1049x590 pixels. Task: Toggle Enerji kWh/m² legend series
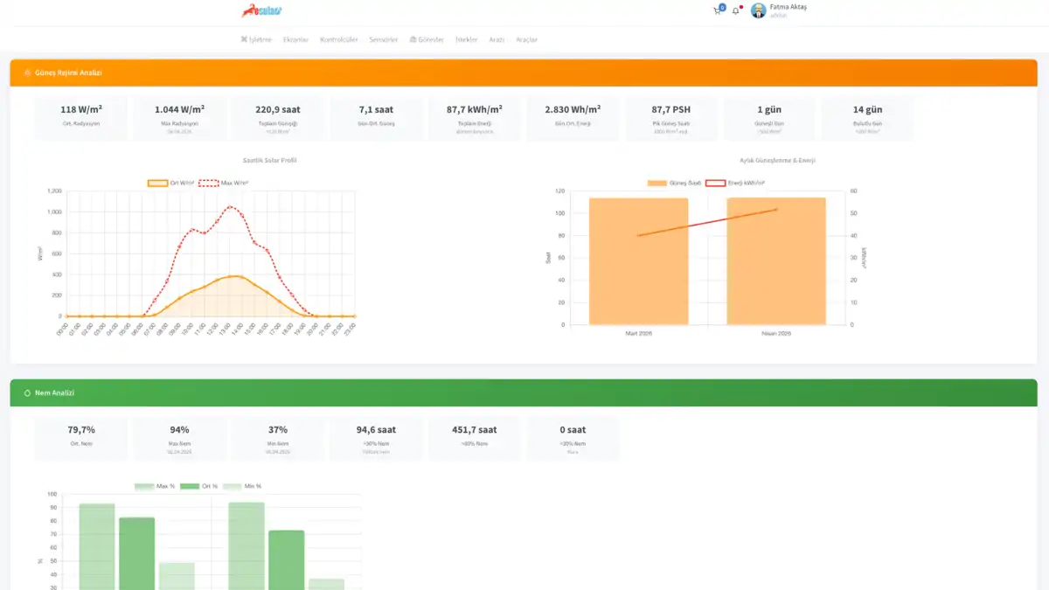point(733,183)
